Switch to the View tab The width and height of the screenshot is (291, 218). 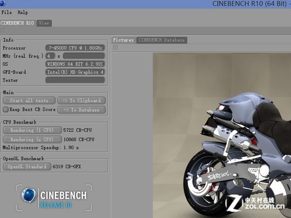[x=44, y=23]
